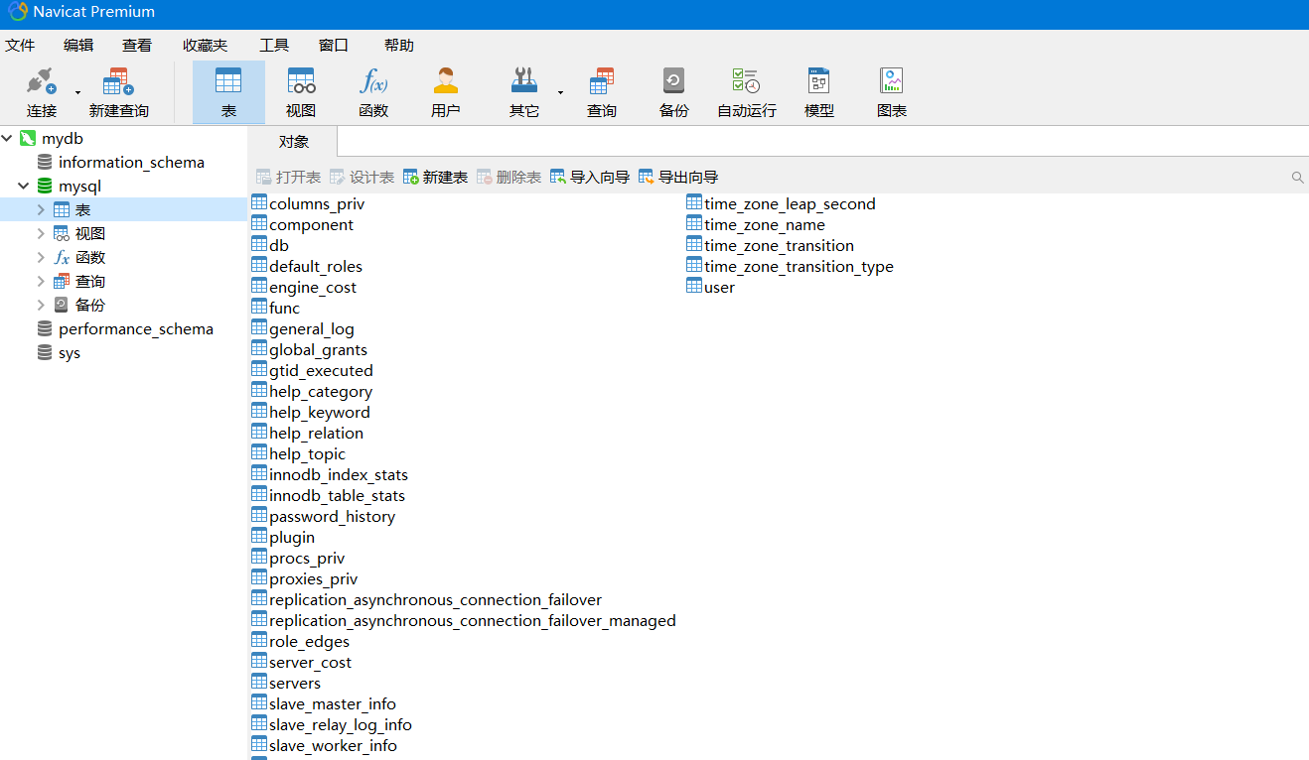Click 删除表 (Delete Table) button

pos(509,177)
